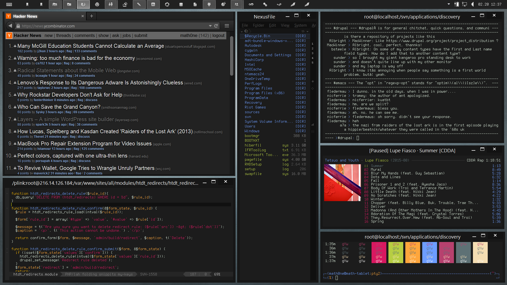Screen dimensions: 507x285
Task: Open the 133 comments link on first story
Action: click(86, 51)
